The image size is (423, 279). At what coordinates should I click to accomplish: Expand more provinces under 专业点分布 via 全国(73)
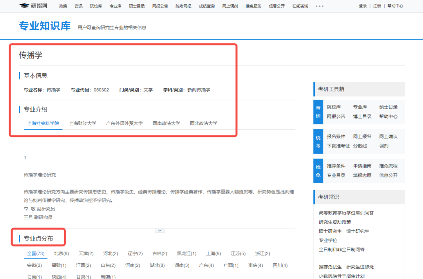[x=35, y=253]
